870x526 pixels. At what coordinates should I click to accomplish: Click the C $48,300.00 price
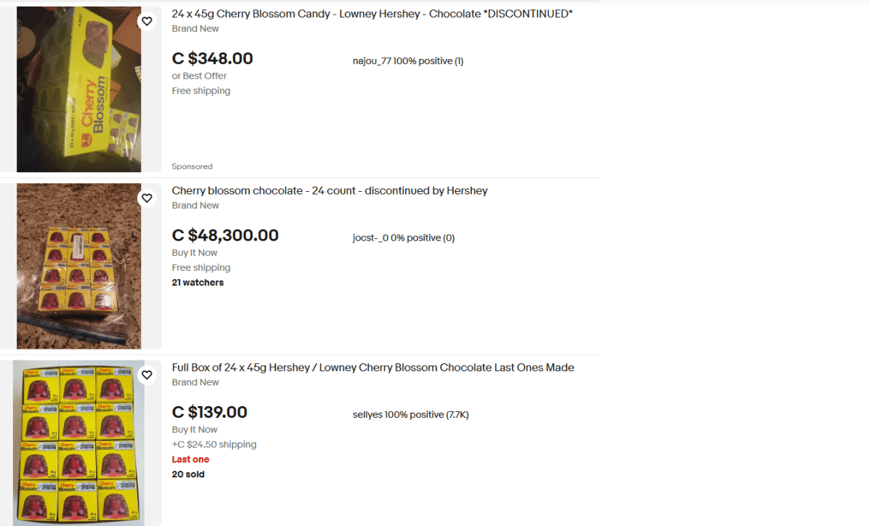[x=225, y=235]
